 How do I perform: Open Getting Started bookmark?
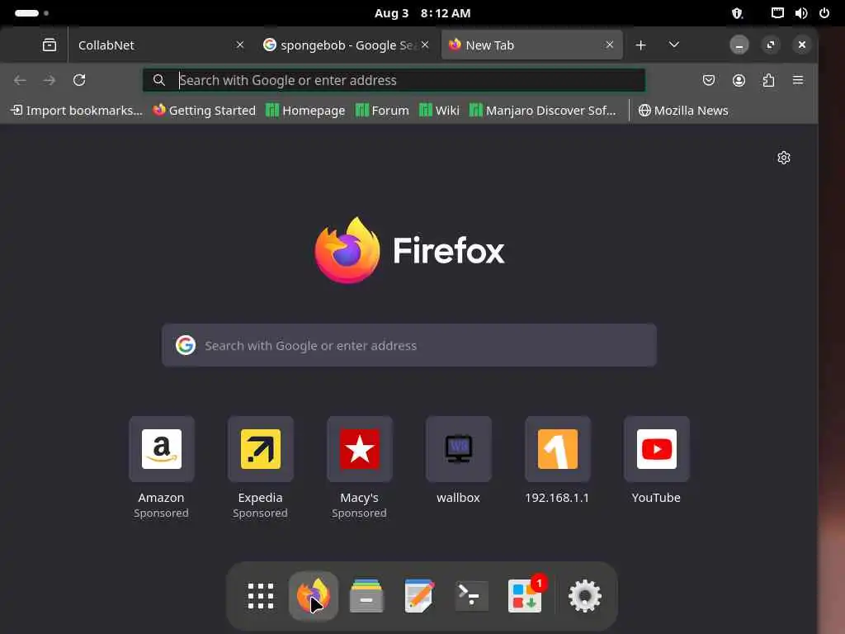pos(205,111)
